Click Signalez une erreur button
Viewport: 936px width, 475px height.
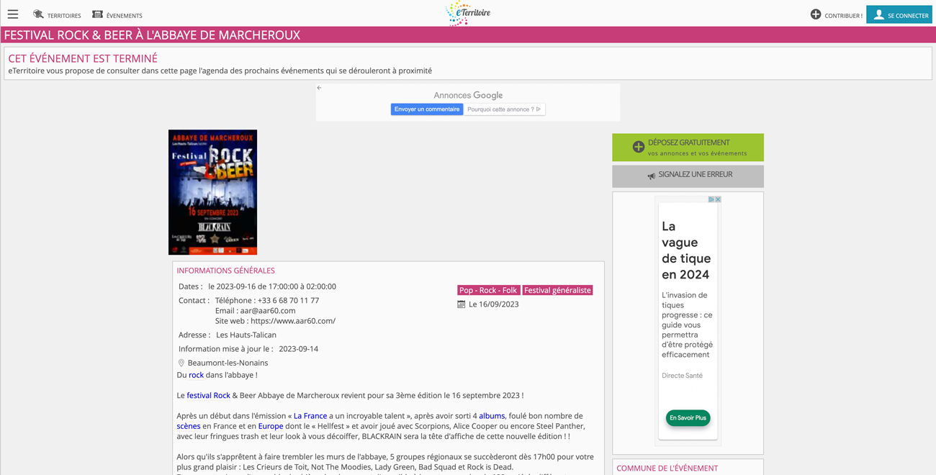click(x=688, y=176)
